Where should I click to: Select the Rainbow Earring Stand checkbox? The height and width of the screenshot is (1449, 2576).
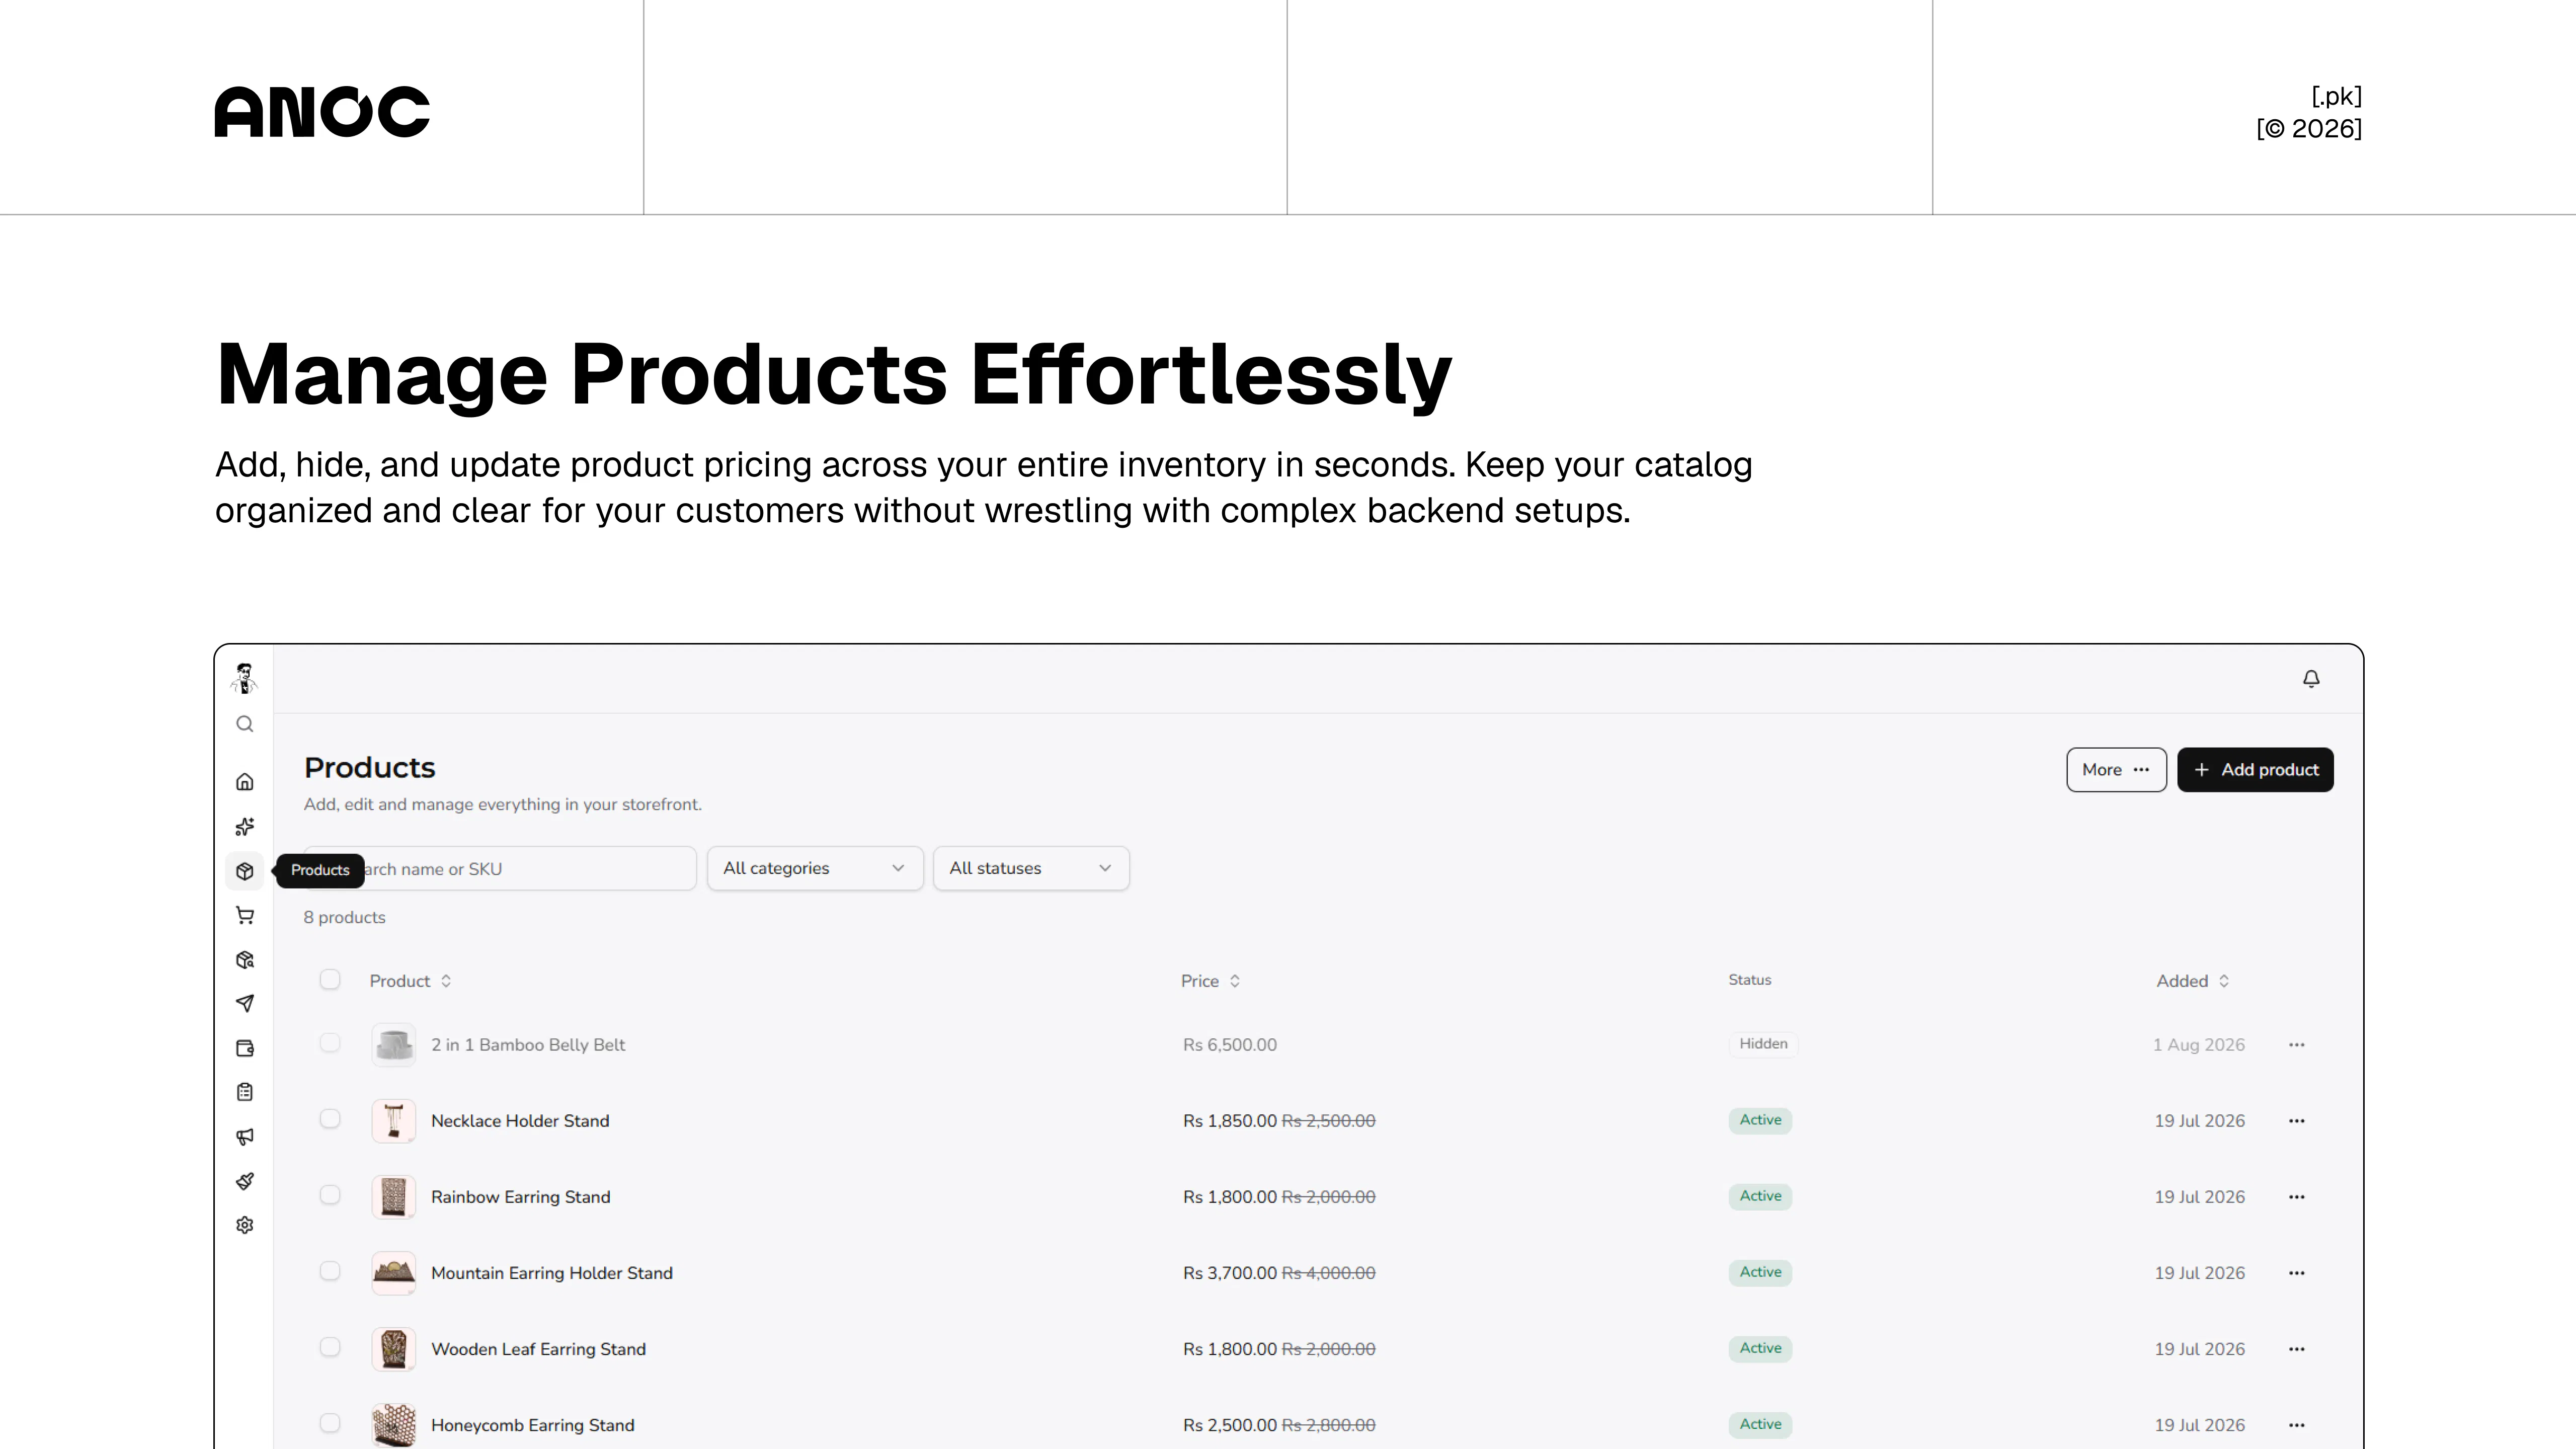coord(330,1195)
